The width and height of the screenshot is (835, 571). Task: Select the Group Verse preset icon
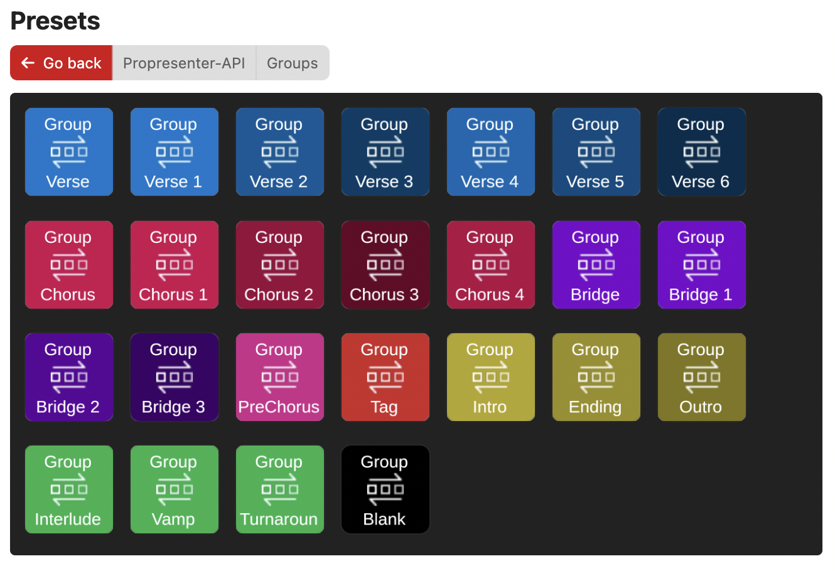click(69, 152)
